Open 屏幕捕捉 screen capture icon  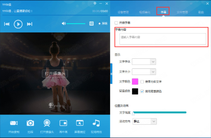click(80, 123)
